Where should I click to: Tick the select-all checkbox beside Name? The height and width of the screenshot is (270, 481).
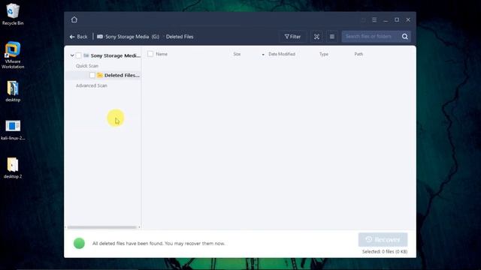150,54
